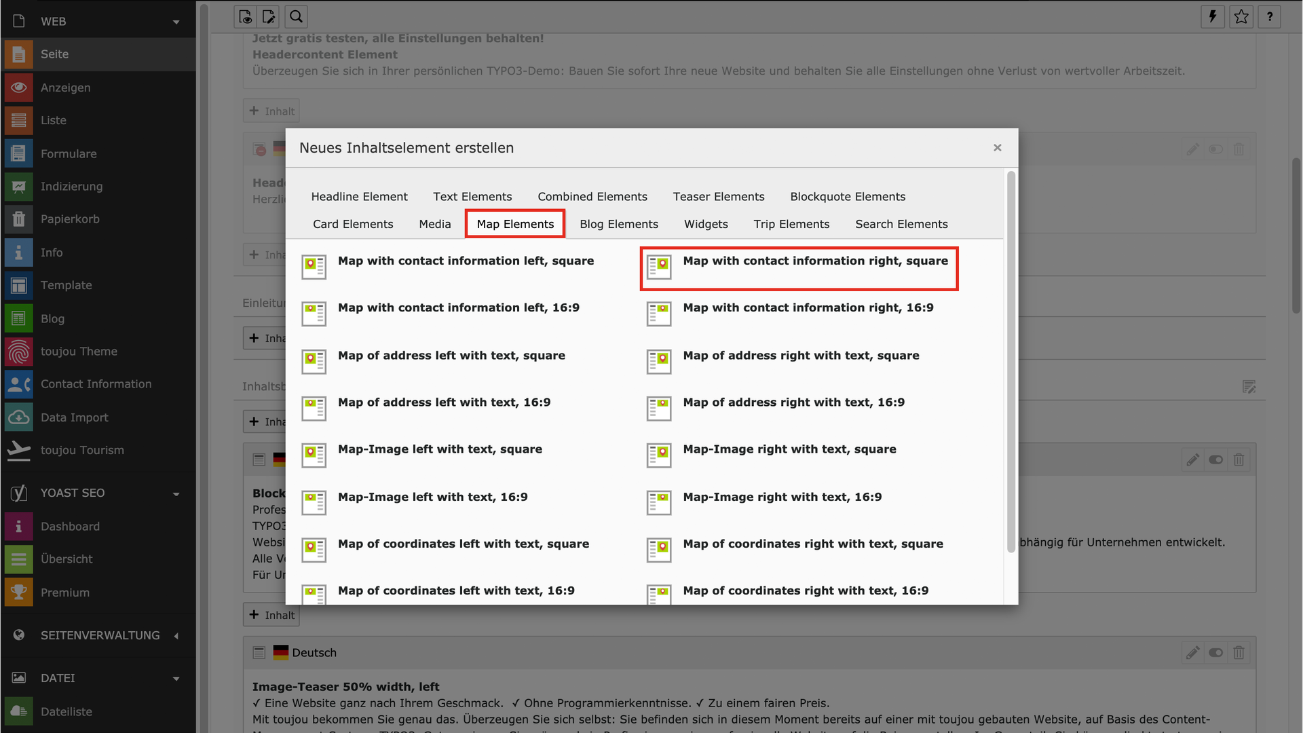Viewport: 1303px width, 733px height.
Task: Open the search magnifier in top toolbar
Action: tap(296, 16)
